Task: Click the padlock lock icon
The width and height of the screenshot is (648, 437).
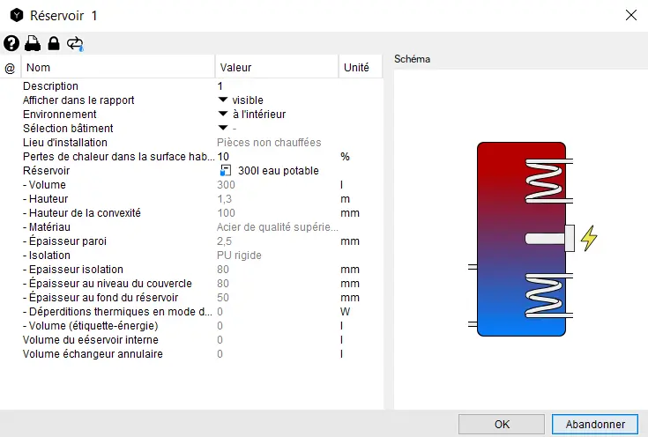Action: tap(54, 43)
